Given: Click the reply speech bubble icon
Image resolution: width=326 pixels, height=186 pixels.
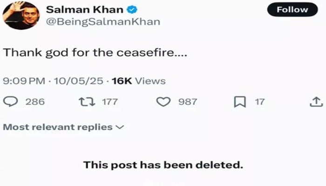Looking at the screenshot, I should [11, 101].
